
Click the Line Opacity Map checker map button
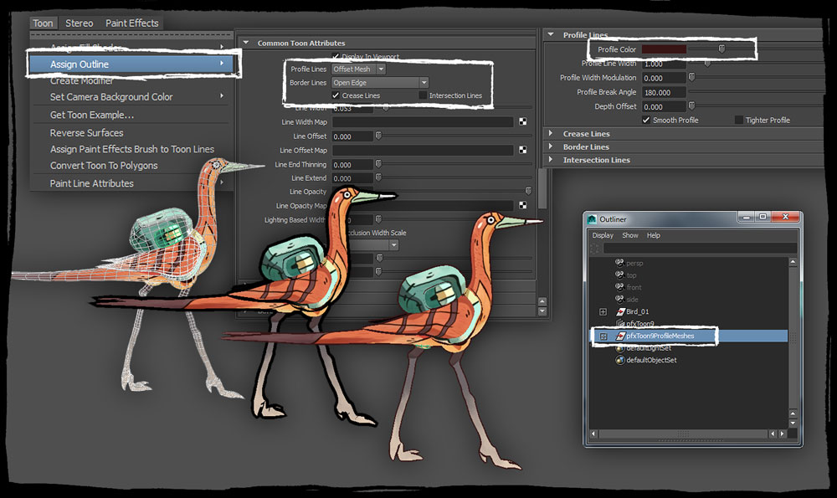click(x=522, y=205)
